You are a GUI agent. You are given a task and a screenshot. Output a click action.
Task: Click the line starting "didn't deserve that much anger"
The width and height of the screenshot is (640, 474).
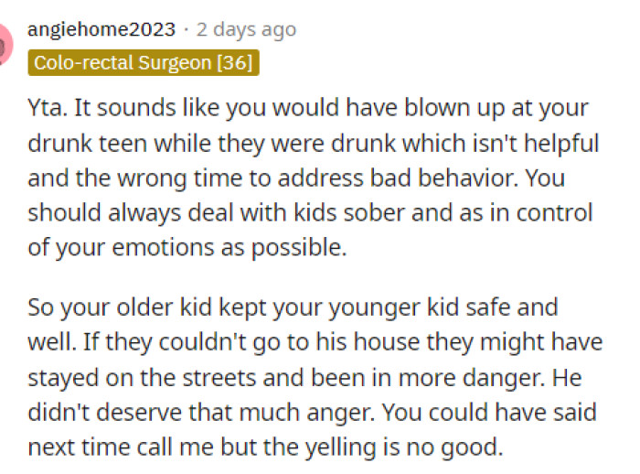tap(312, 413)
